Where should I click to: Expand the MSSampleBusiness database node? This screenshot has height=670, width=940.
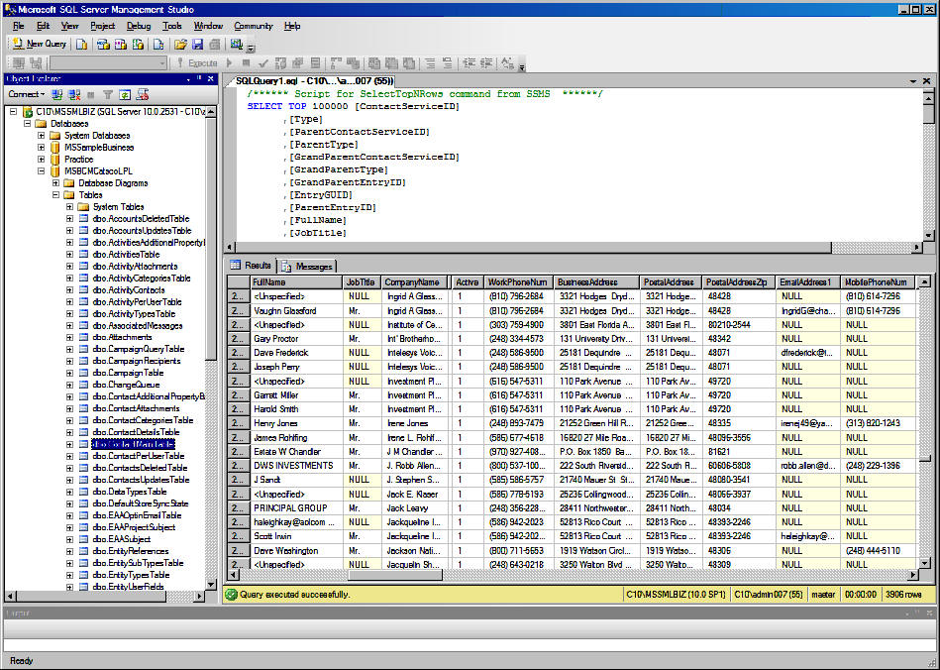point(42,148)
